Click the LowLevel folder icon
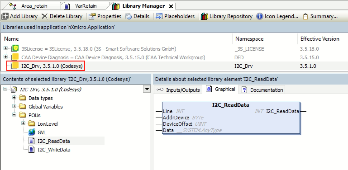Screen dimensions: 348x170 [x=32, y=124]
